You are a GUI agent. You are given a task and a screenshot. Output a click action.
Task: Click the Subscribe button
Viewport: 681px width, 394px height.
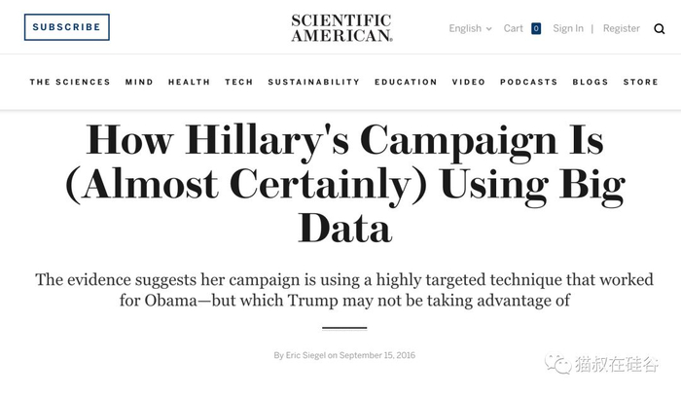pos(66,27)
